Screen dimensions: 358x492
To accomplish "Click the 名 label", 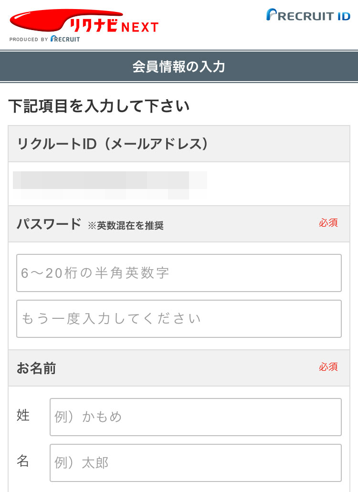I will tap(23, 461).
